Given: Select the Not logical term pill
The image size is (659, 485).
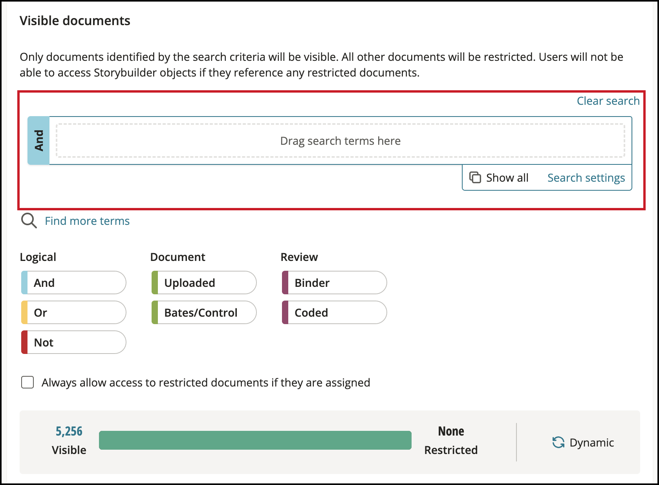Looking at the screenshot, I should pos(73,342).
